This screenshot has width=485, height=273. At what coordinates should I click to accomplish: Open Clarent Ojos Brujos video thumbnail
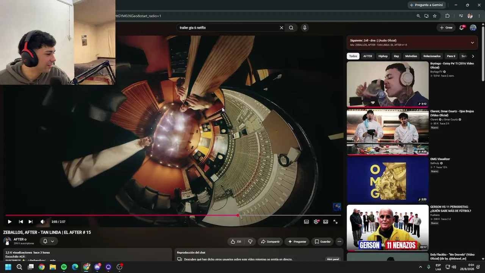pos(388,132)
